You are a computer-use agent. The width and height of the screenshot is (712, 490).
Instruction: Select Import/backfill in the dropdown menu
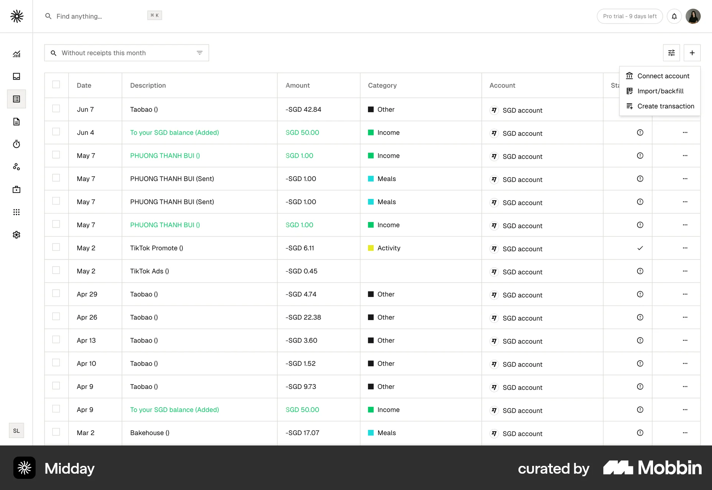660,91
